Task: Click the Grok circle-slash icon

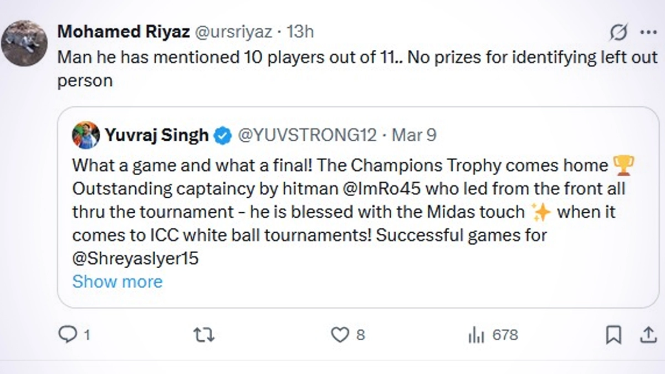Action: 618,33
